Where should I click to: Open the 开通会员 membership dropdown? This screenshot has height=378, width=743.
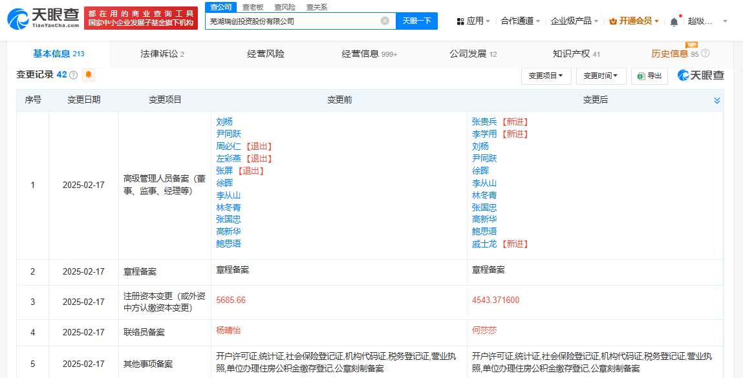[634, 21]
